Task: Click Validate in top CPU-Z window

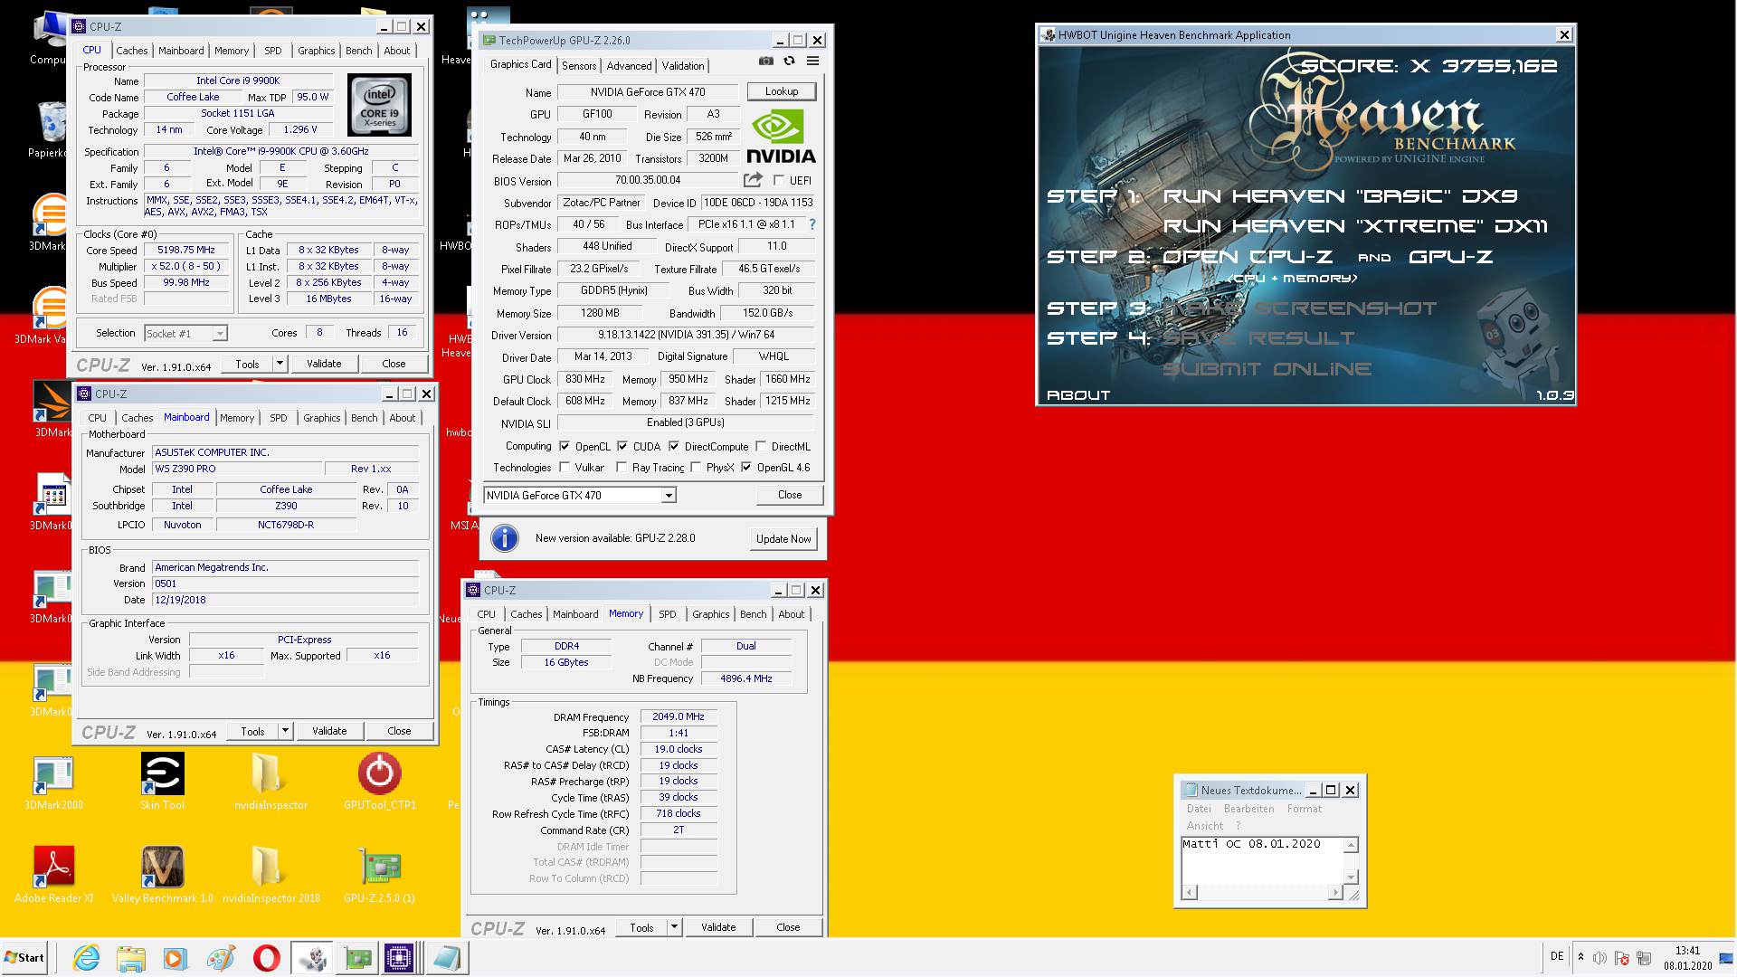Action: tap(324, 364)
